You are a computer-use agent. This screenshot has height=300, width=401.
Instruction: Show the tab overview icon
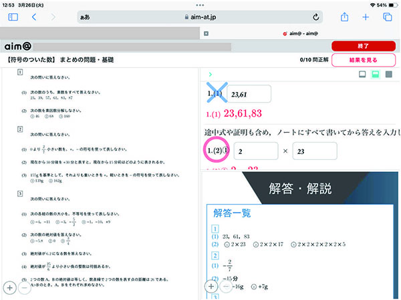[388, 17]
